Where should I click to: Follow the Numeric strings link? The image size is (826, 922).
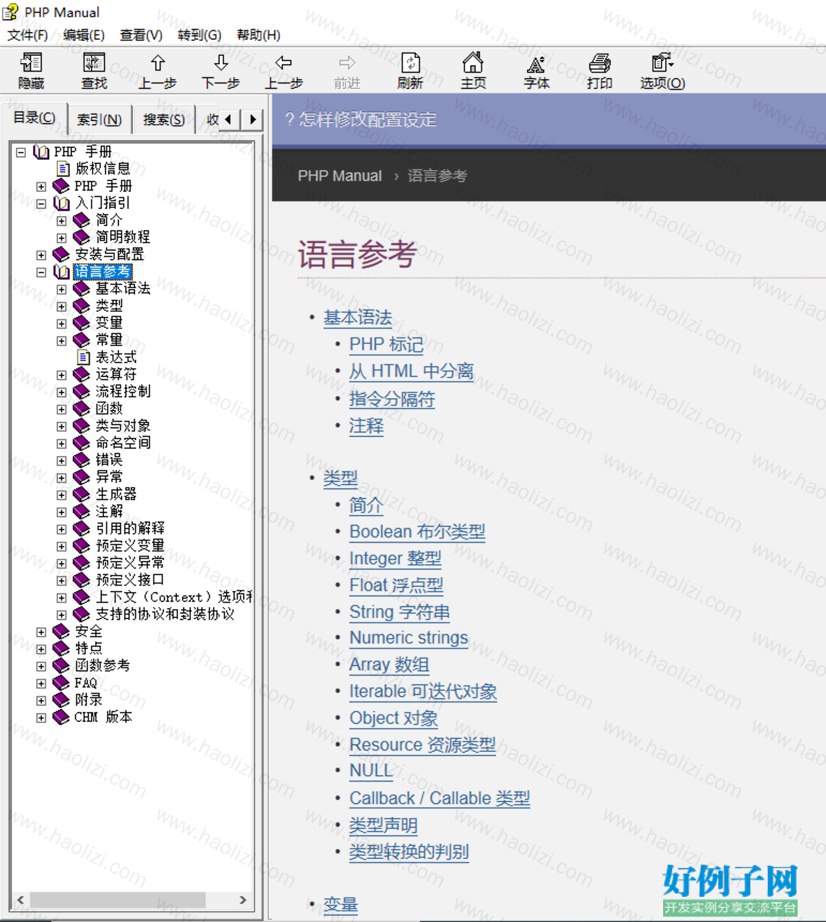409,638
